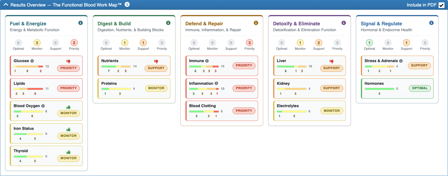Viewport: 448px width, 176px height.
Task: Open Signal & Regulate info icon
Action: [x=432, y=23]
